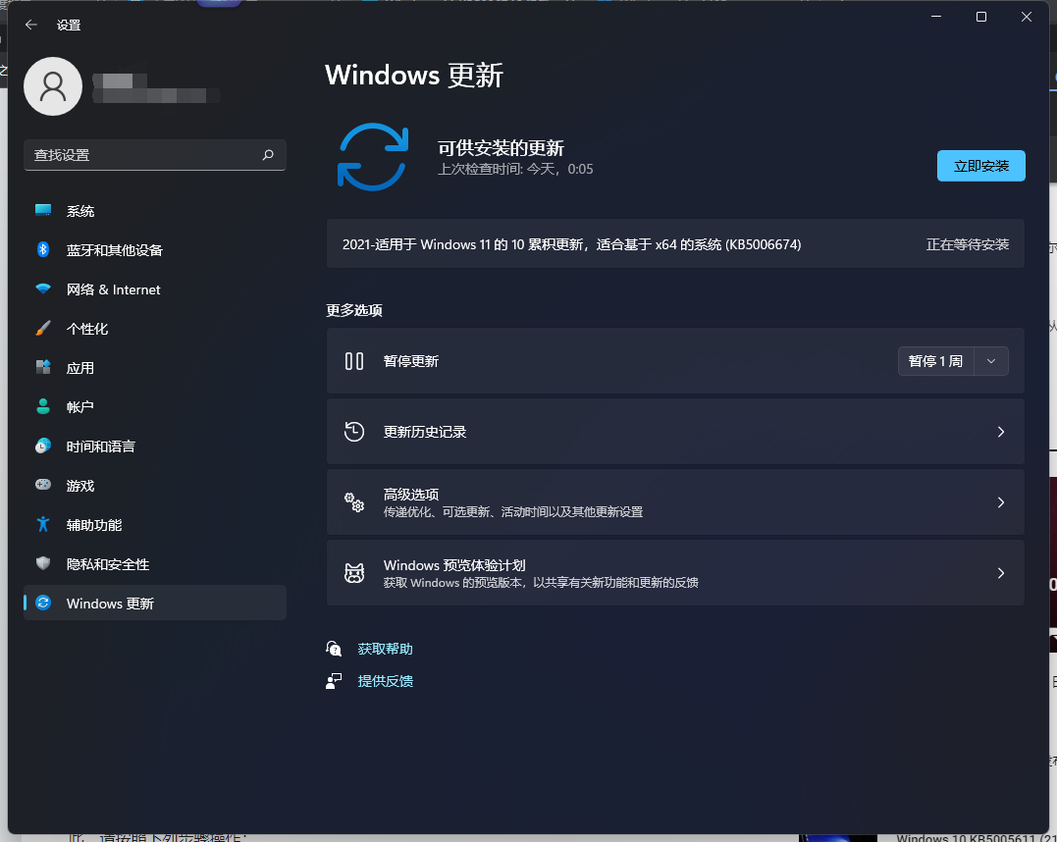The image size is (1057, 842).
Task: Select Windows 更新 in sidebar
Action: 155,603
